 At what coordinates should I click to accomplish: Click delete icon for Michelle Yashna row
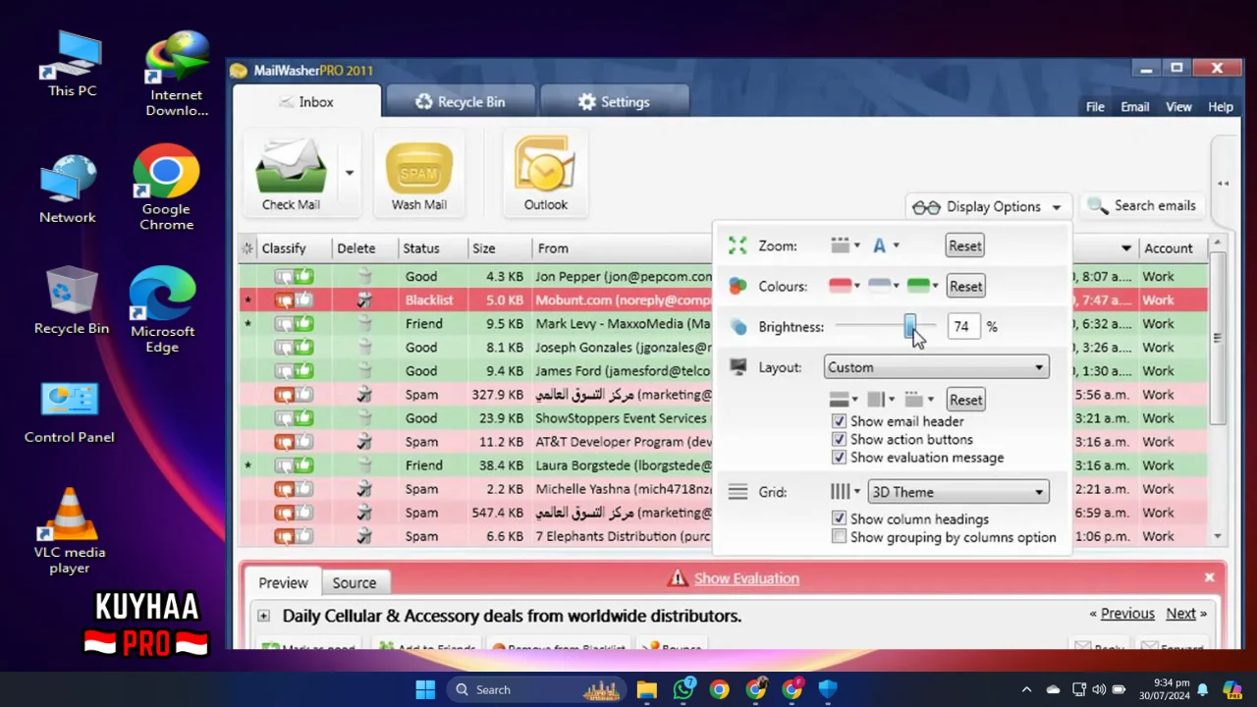click(364, 489)
